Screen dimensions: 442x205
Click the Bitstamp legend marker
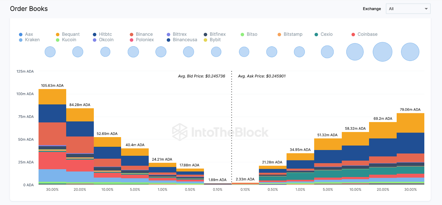279,34
